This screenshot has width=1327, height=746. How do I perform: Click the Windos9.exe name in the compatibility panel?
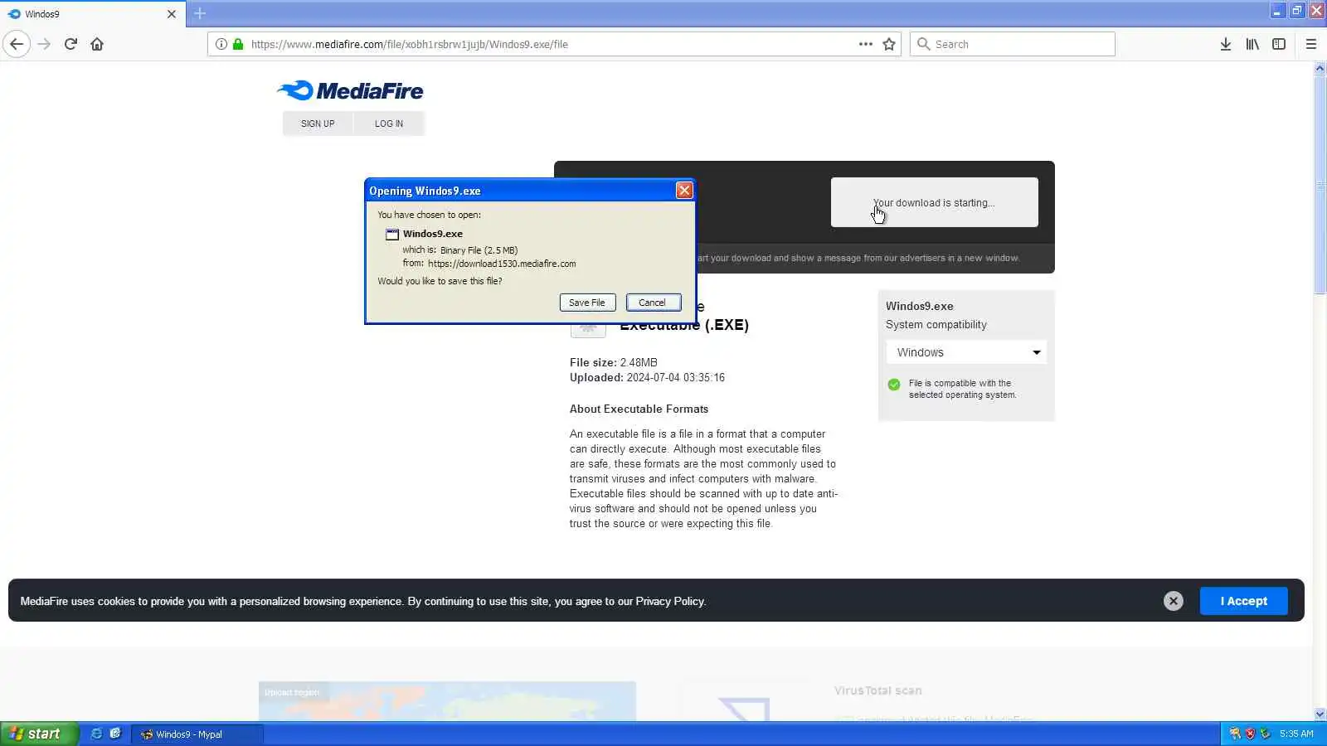[x=920, y=306]
